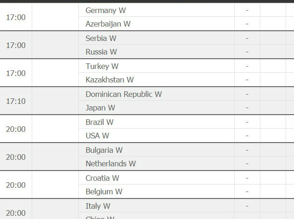Open the Brazil W team link
Image resolution: width=294 pixels, height=219 pixels.
(99, 122)
